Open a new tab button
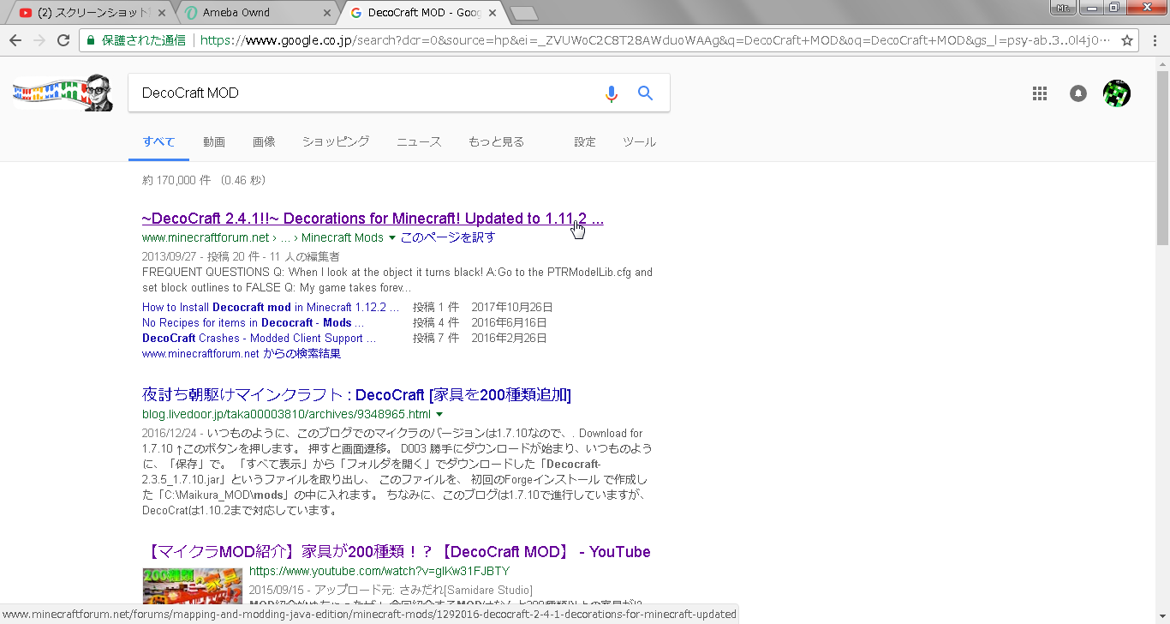The image size is (1170, 624). click(523, 14)
